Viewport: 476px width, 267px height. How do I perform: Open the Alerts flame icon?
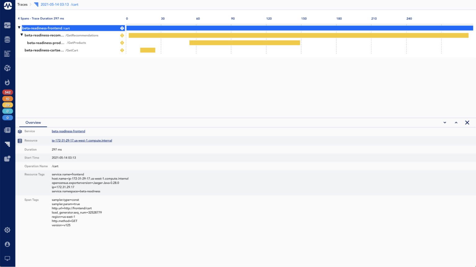pyautogui.click(x=7, y=82)
